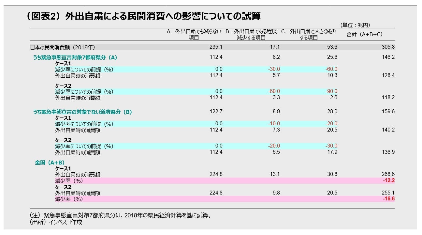The width and height of the screenshot is (422, 235).
Task: Select ケース2 label under 全国（A+B）
Action: click(63, 187)
